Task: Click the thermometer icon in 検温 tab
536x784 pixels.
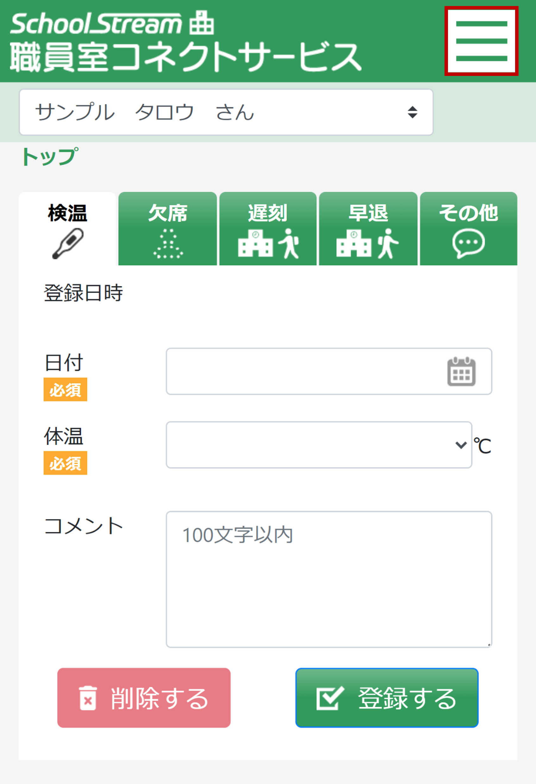Action: point(68,244)
